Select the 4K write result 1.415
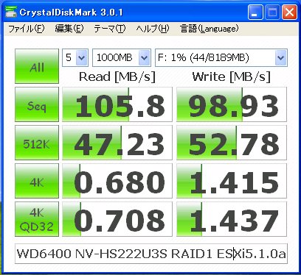This screenshot has height=275, width=301. pyautogui.click(x=232, y=181)
